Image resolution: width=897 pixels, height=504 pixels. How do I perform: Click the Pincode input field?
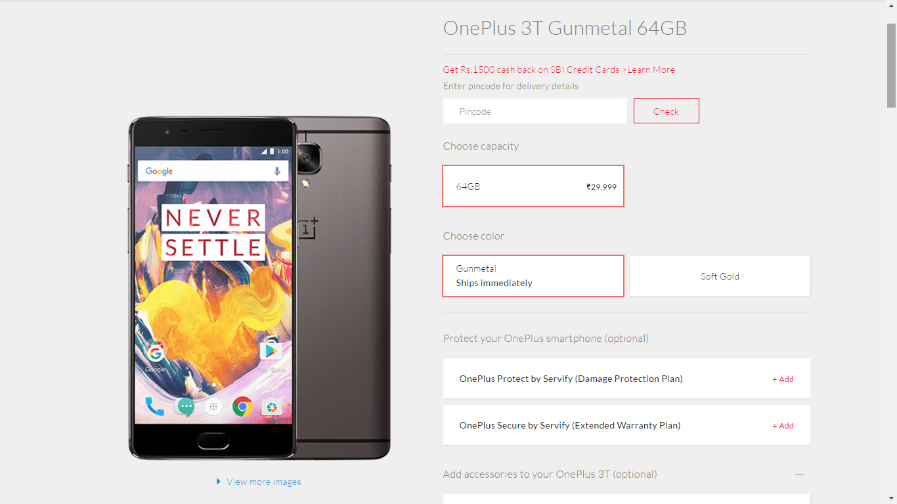tap(535, 111)
